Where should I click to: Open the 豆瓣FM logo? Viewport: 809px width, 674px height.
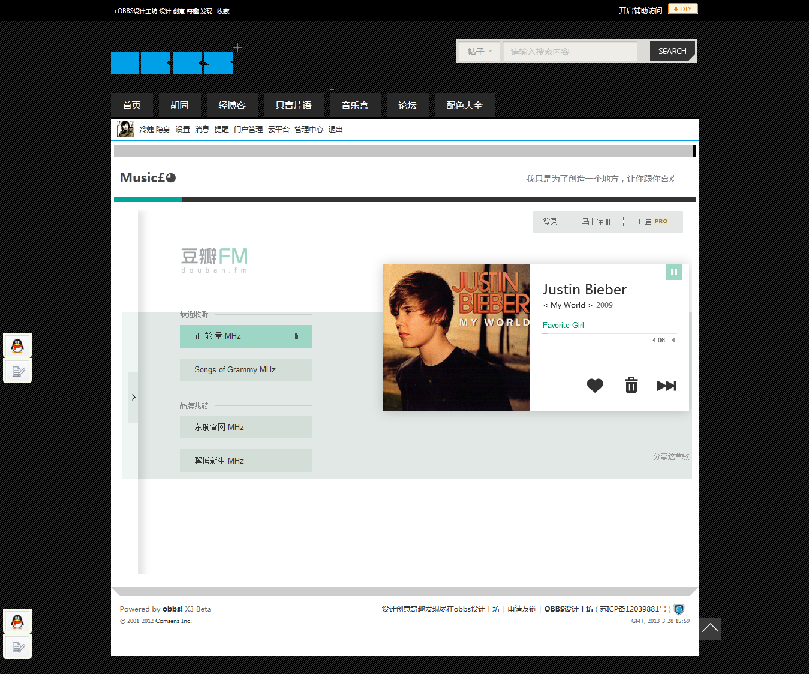click(x=215, y=260)
